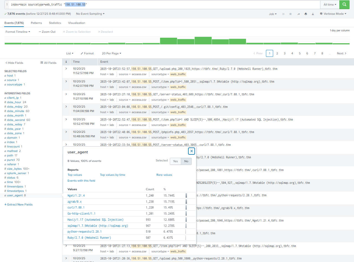The image size is (354, 262).
Task: Close the user_agent field popup
Action: tap(191, 151)
